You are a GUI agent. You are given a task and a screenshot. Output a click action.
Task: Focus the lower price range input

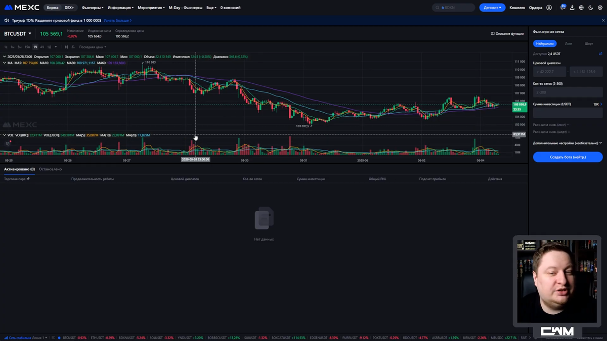tap(550, 72)
